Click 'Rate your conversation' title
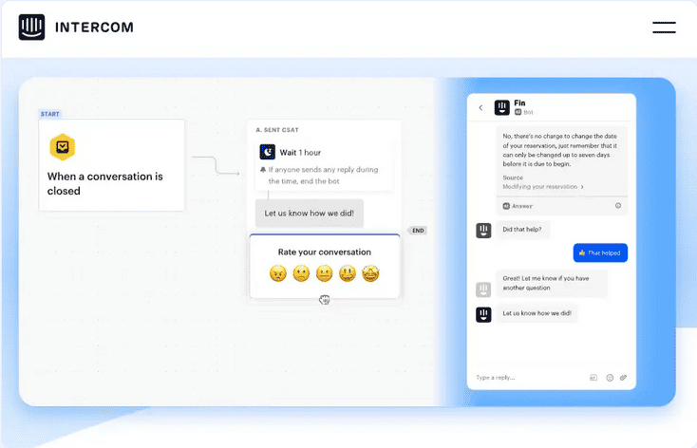The height and width of the screenshot is (448, 697). coord(325,252)
